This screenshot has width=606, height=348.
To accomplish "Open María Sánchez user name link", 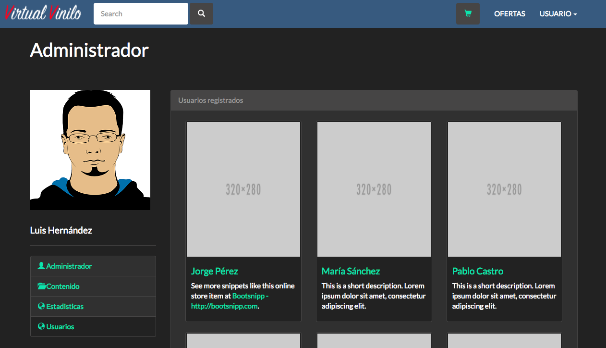I will 351,271.
